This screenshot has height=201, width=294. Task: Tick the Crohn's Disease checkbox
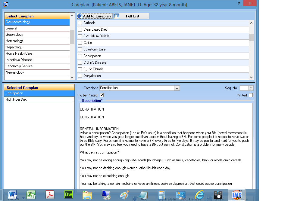(x=80, y=62)
